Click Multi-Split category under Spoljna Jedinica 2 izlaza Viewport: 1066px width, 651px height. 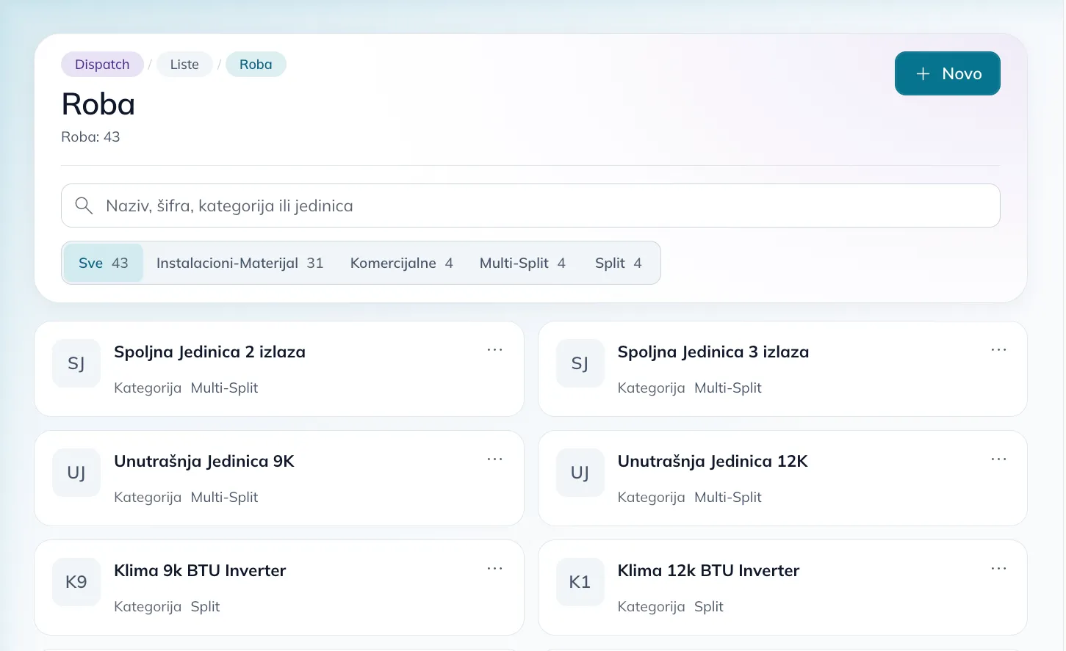tap(224, 388)
